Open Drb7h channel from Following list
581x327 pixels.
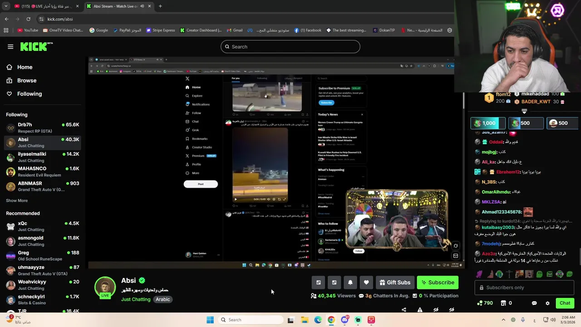pyautogui.click(x=43, y=128)
